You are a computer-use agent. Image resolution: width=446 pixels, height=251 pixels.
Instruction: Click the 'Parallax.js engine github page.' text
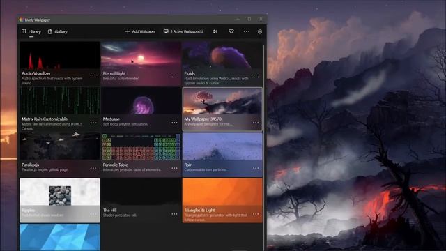[x=45, y=169]
